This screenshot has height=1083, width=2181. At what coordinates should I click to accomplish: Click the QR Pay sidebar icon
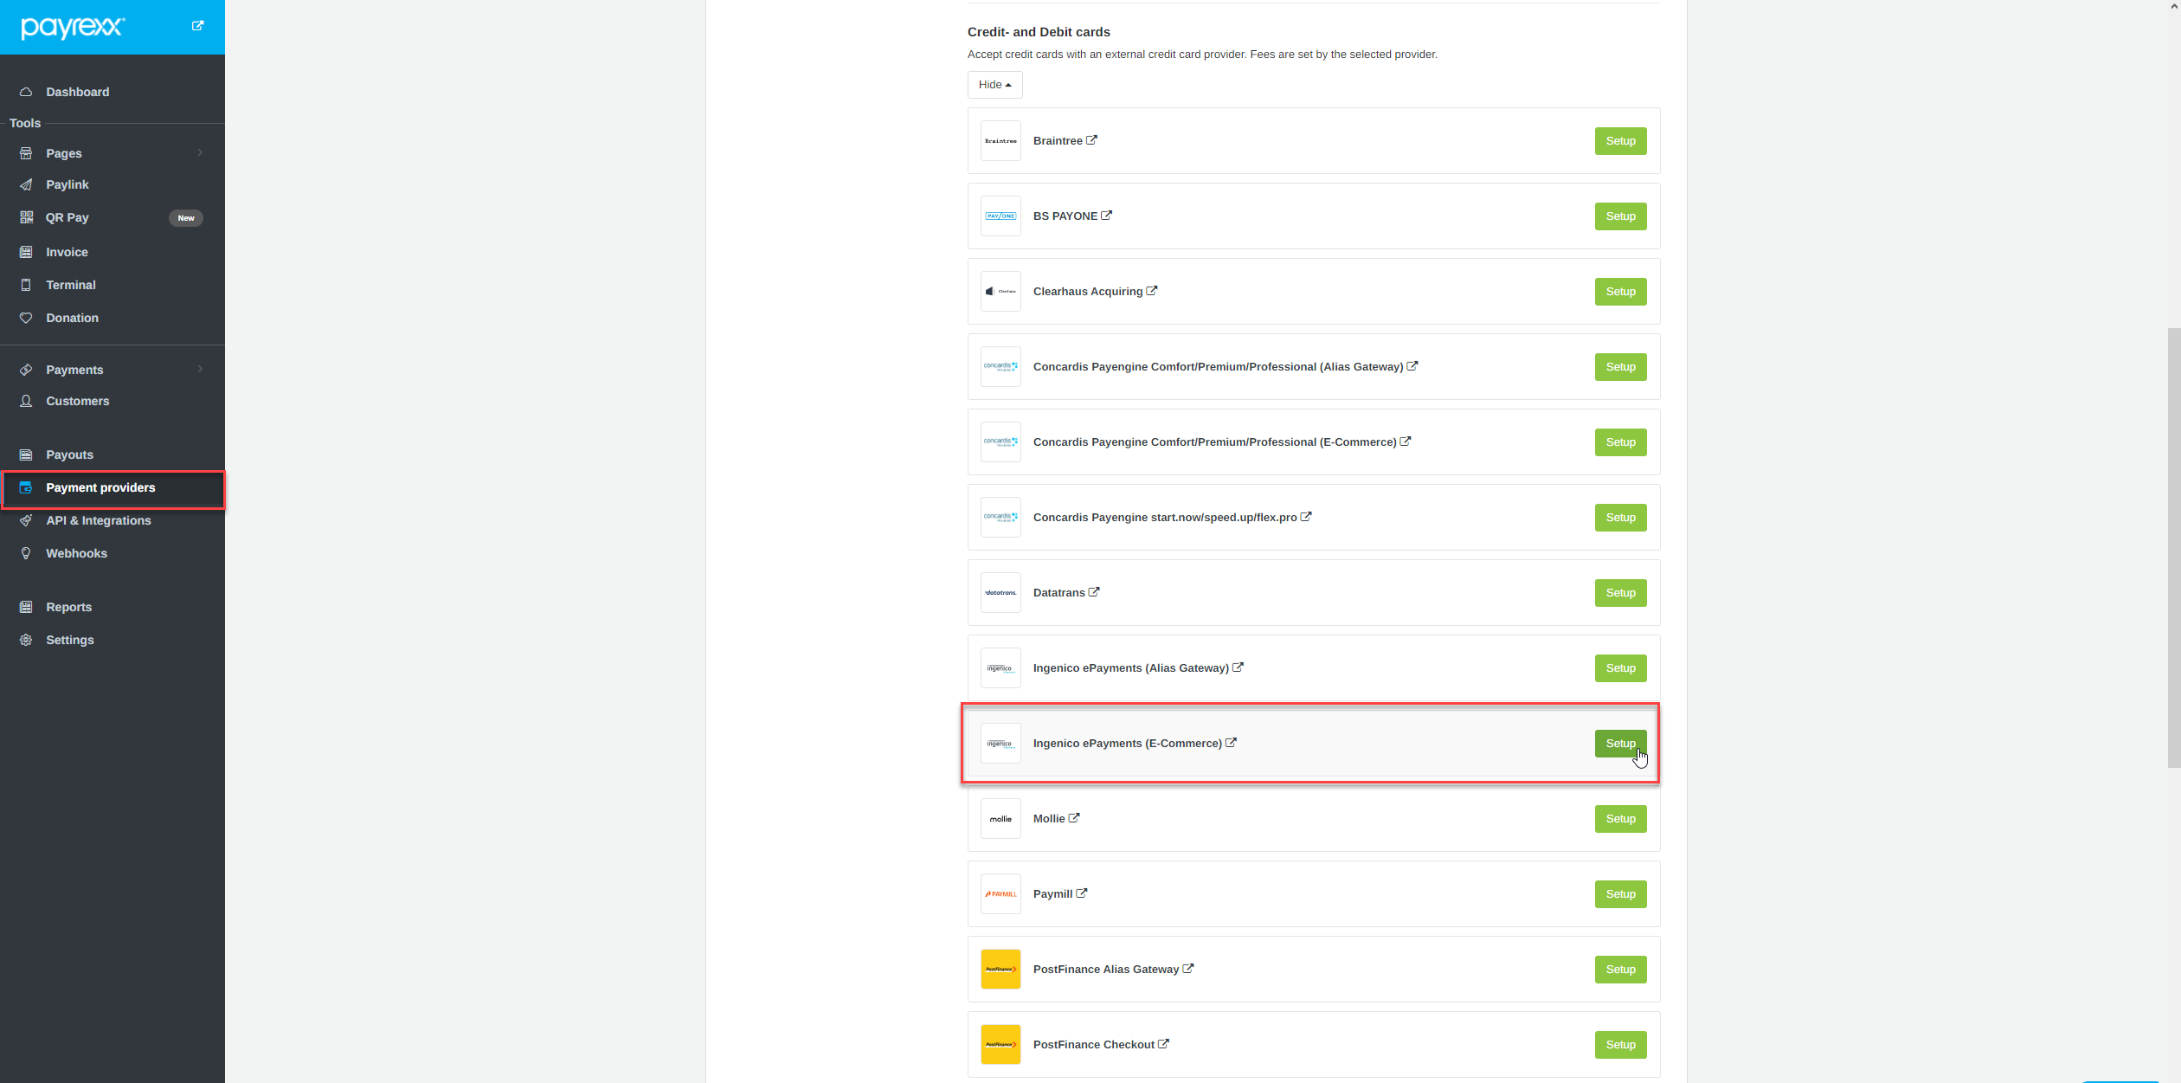26,217
